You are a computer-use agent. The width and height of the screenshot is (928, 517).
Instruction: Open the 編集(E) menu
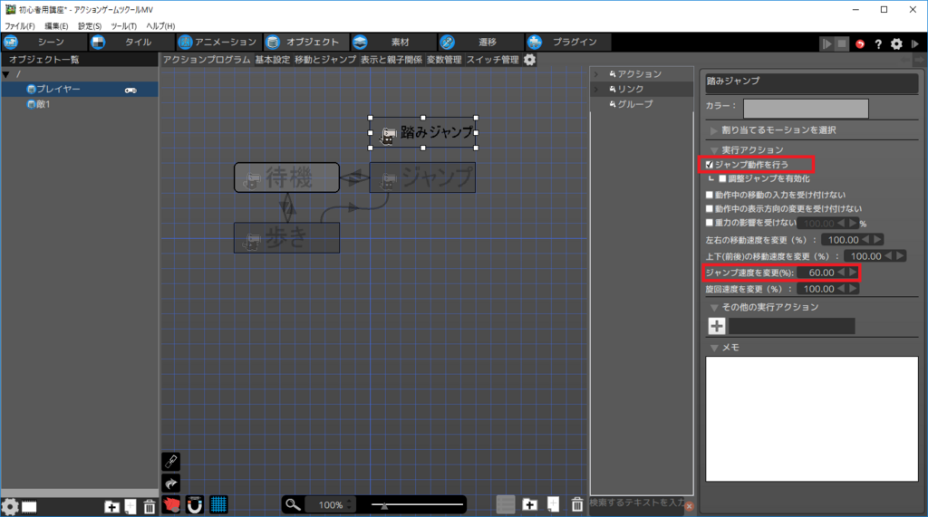(56, 26)
